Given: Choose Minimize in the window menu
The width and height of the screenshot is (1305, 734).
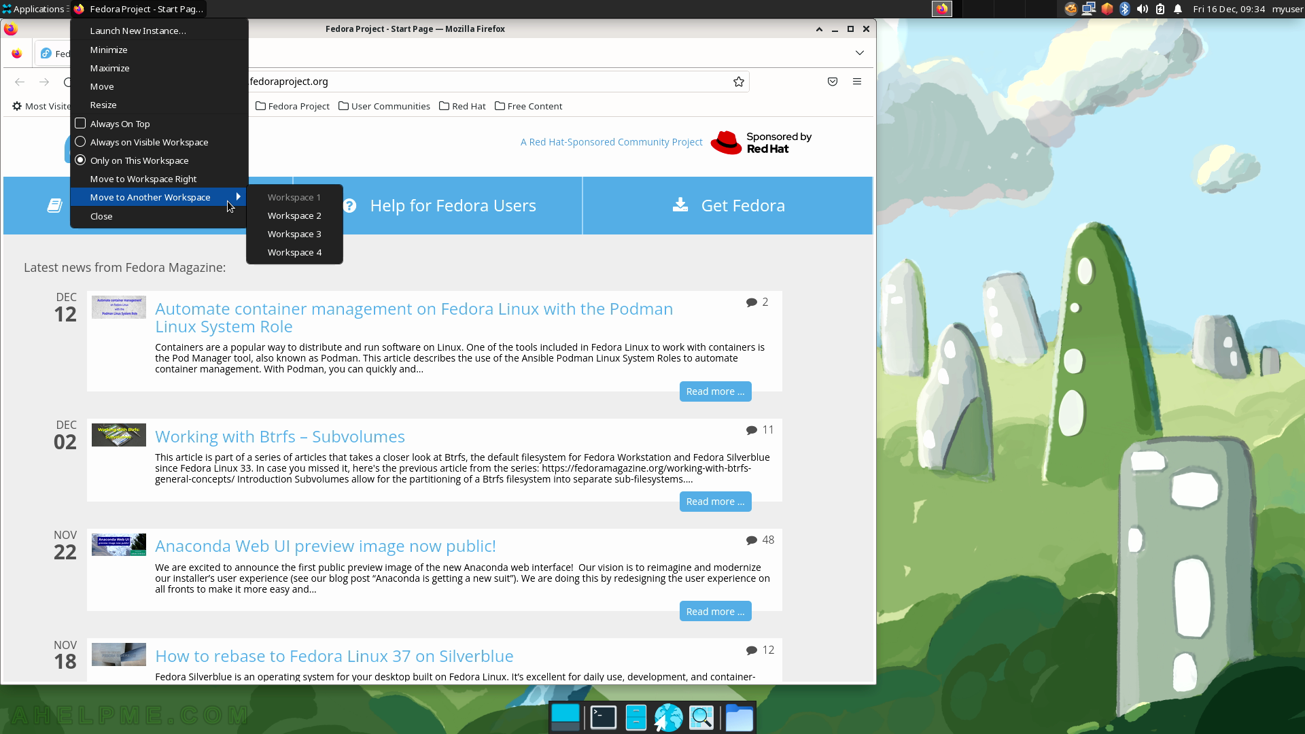Looking at the screenshot, I should click(159, 50).
